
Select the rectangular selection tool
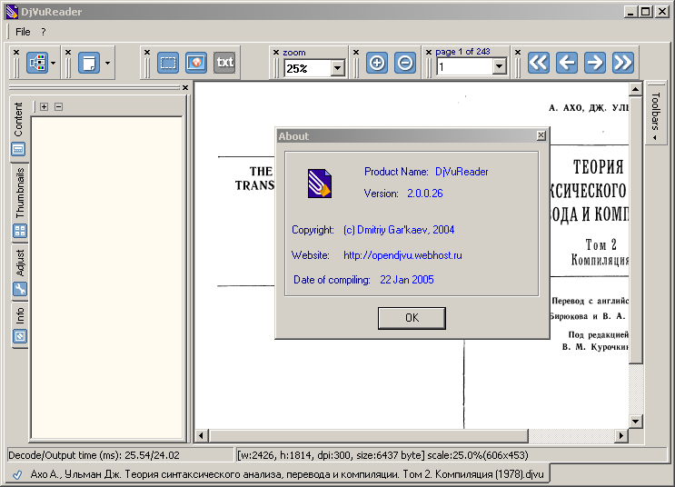point(168,63)
